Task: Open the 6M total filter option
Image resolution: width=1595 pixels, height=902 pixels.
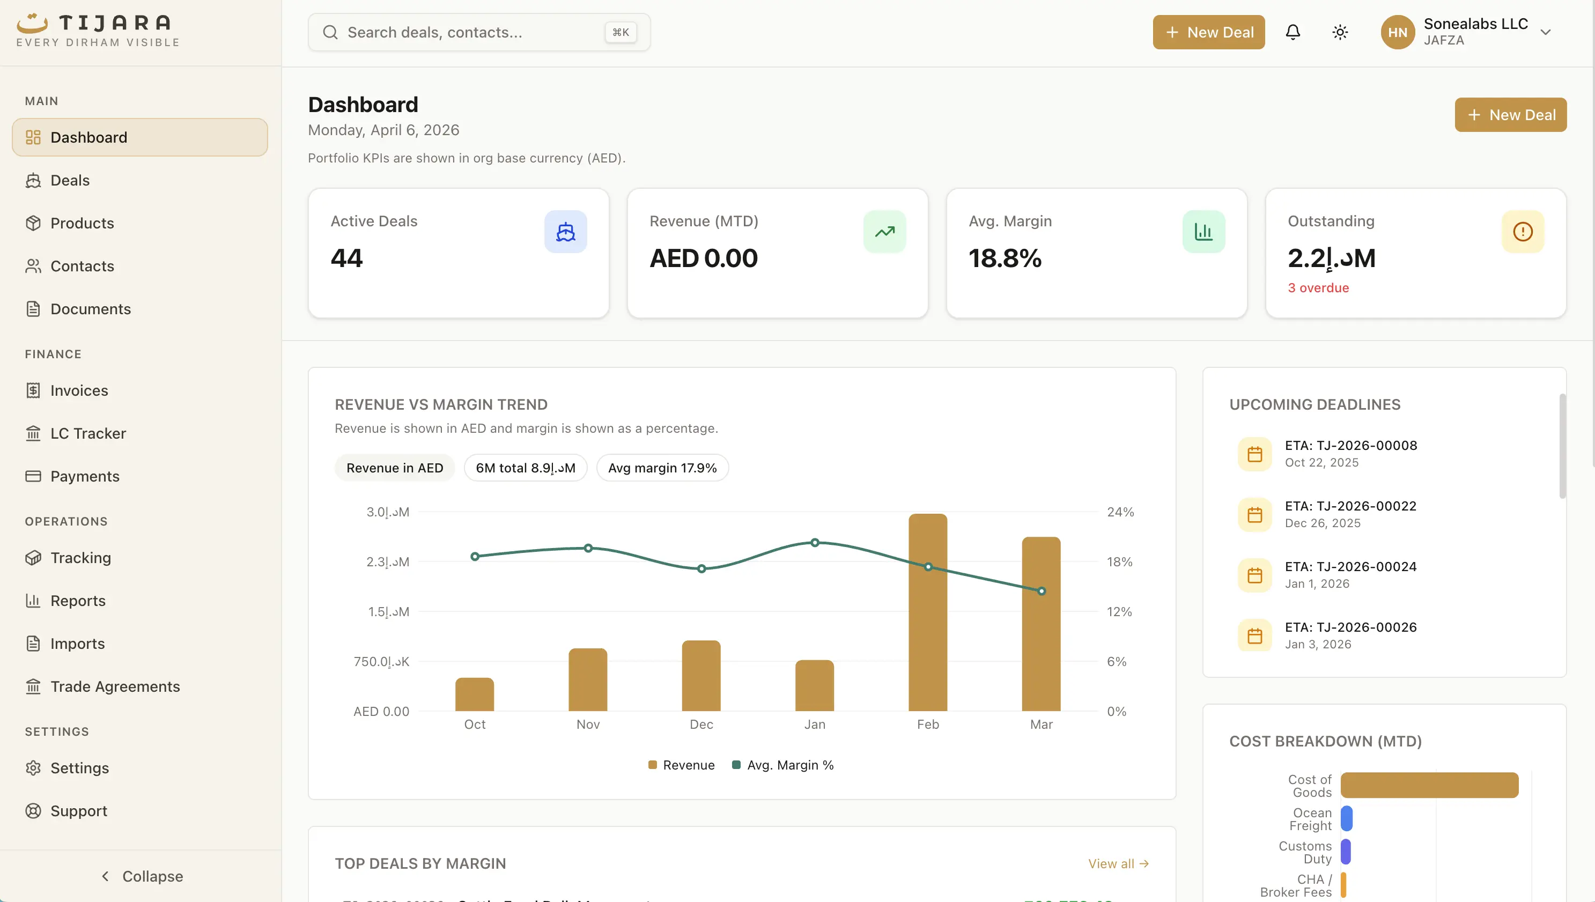Action: (x=525, y=468)
